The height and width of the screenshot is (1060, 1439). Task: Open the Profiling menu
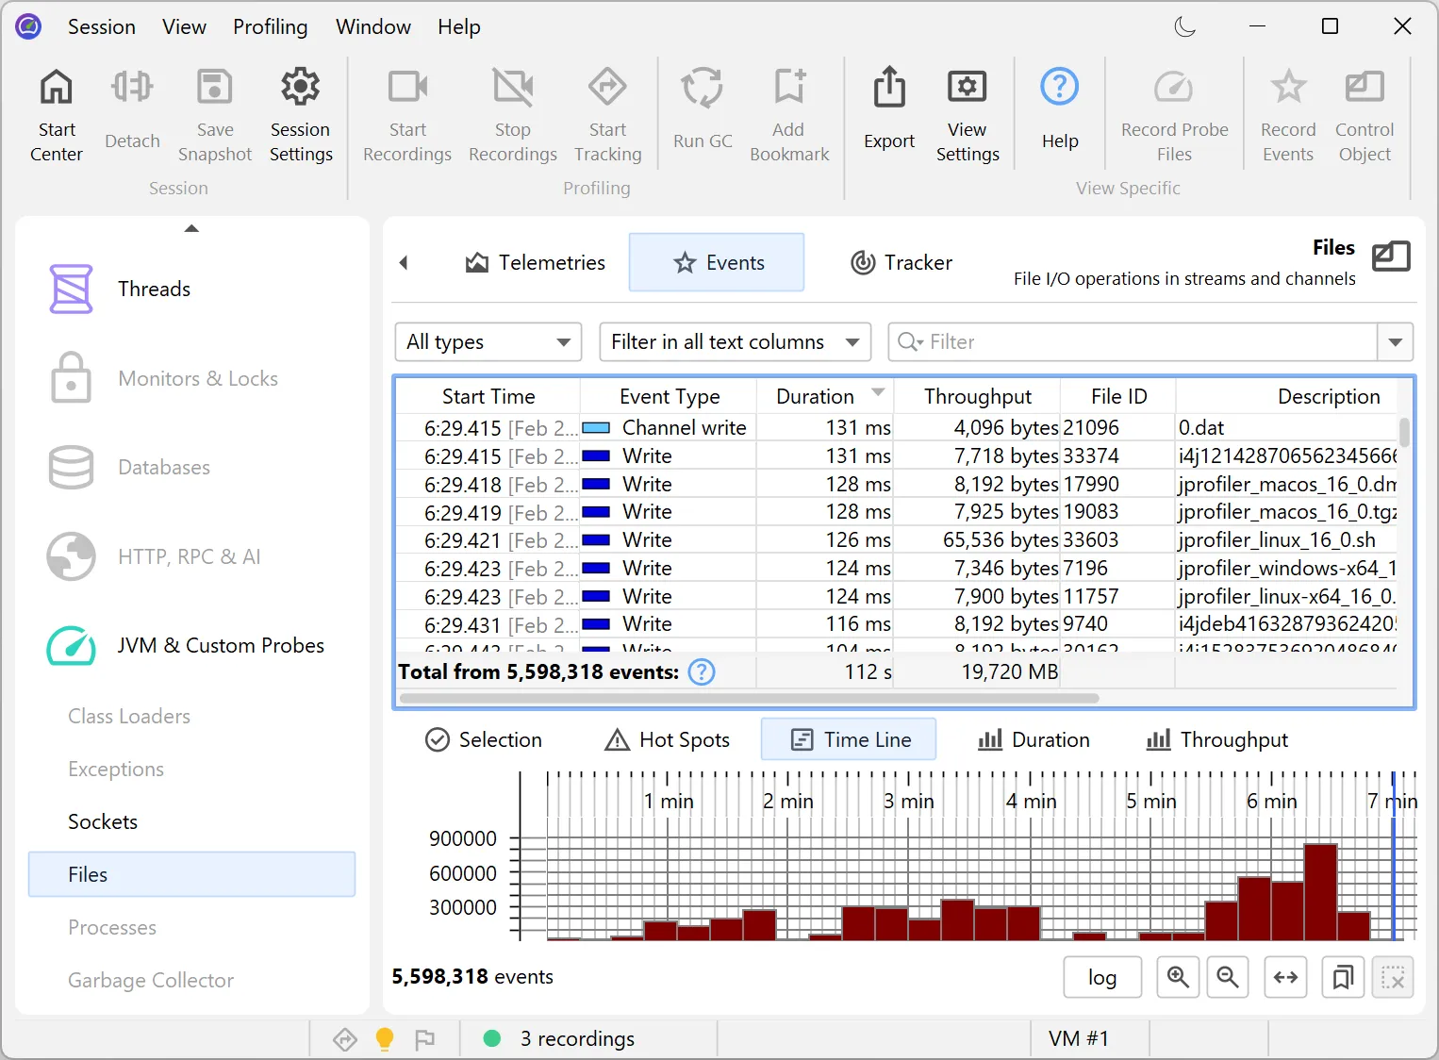(x=270, y=26)
